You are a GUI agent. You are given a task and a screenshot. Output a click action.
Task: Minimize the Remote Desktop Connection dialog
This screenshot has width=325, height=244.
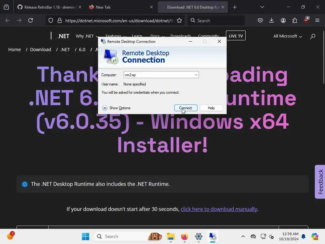pyautogui.click(x=190, y=42)
